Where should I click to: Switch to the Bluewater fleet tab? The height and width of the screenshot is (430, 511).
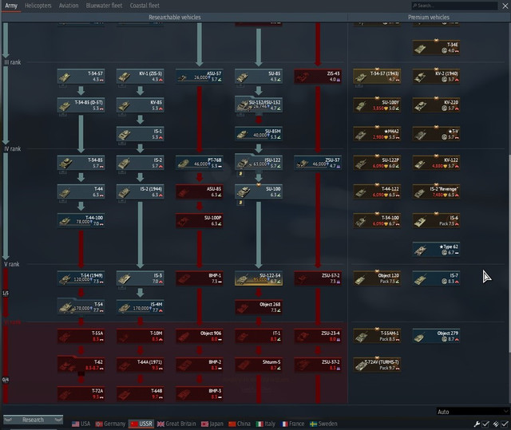point(104,6)
